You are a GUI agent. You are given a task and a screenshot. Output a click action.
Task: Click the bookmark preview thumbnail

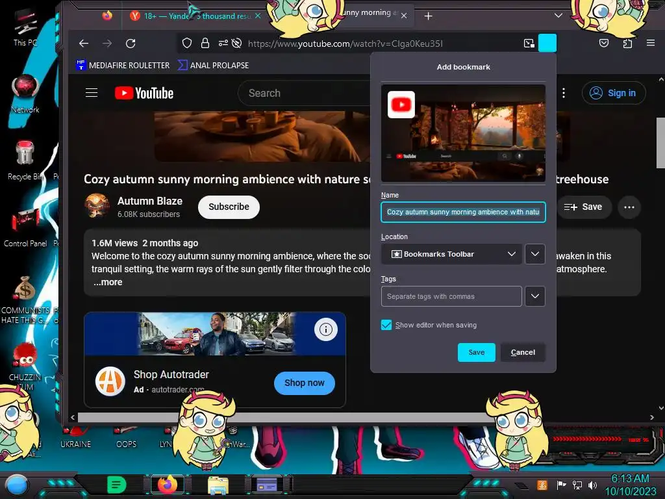click(463, 133)
